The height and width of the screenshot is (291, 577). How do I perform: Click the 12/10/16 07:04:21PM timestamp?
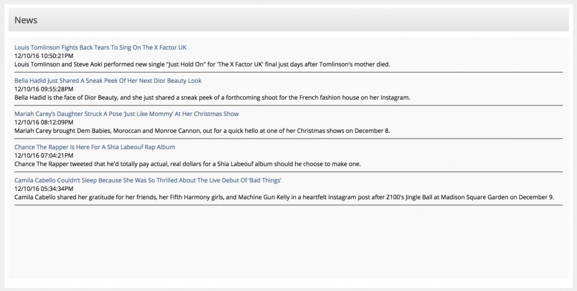tap(44, 156)
